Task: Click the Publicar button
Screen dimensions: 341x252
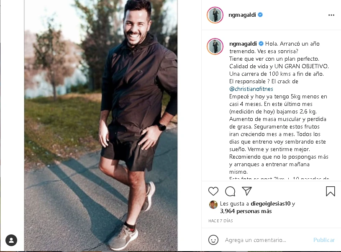Action: [324, 240]
